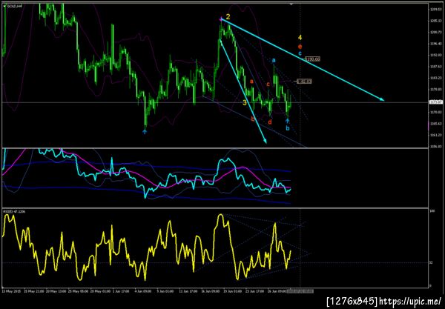445x309 pixels.
Task: Click the 26 Jun 09:00 time label
Action: tap(277, 291)
